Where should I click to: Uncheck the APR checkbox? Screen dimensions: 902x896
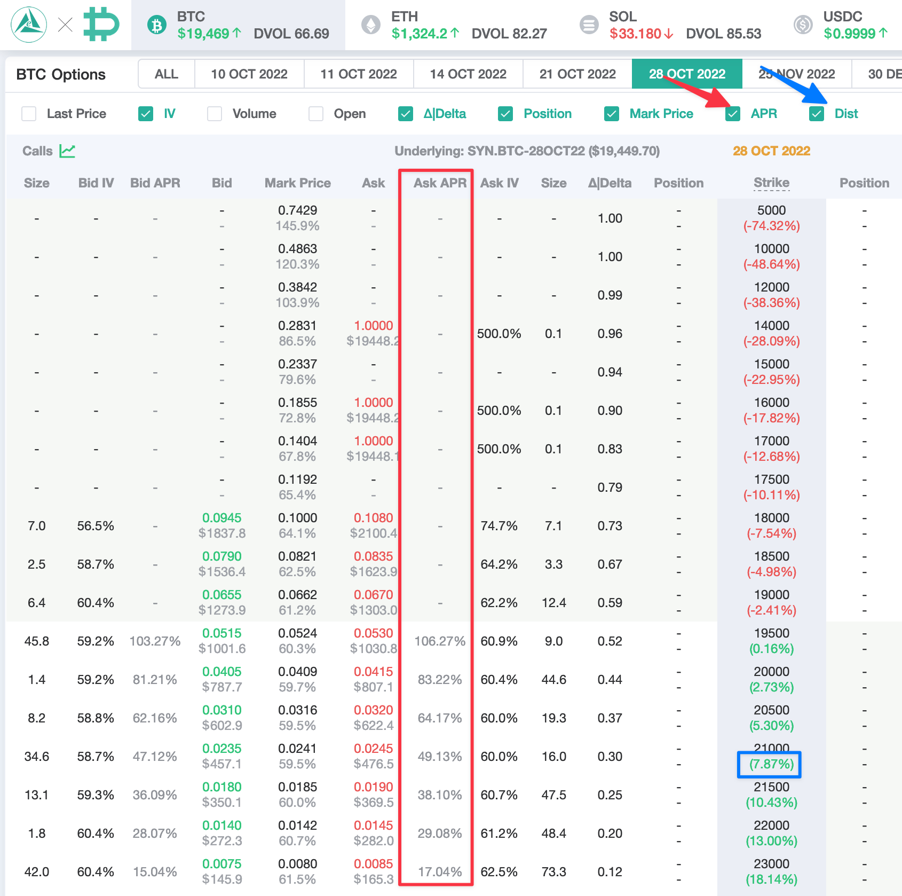point(733,113)
